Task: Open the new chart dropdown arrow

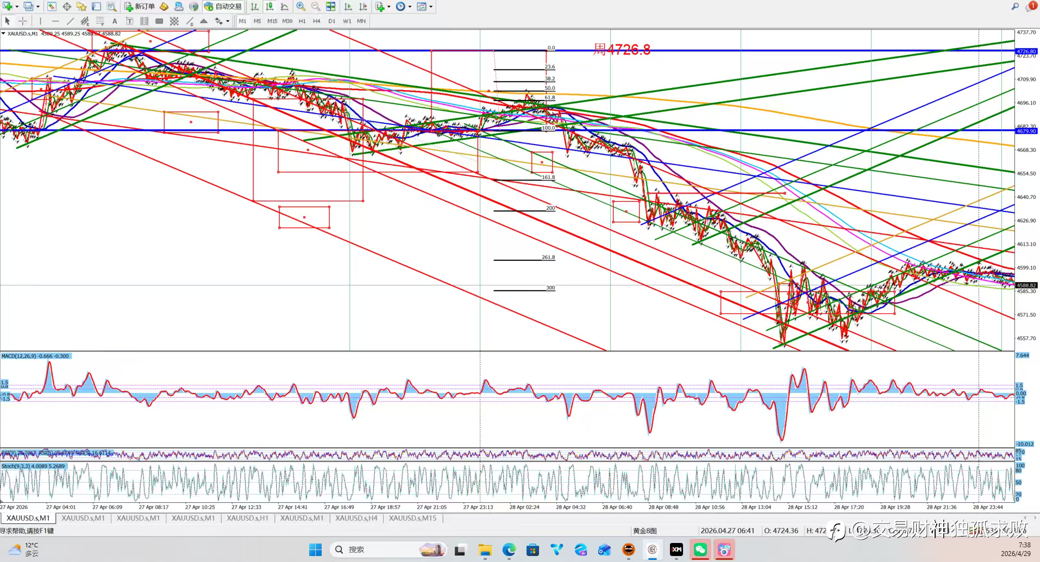Action: (17, 7)
